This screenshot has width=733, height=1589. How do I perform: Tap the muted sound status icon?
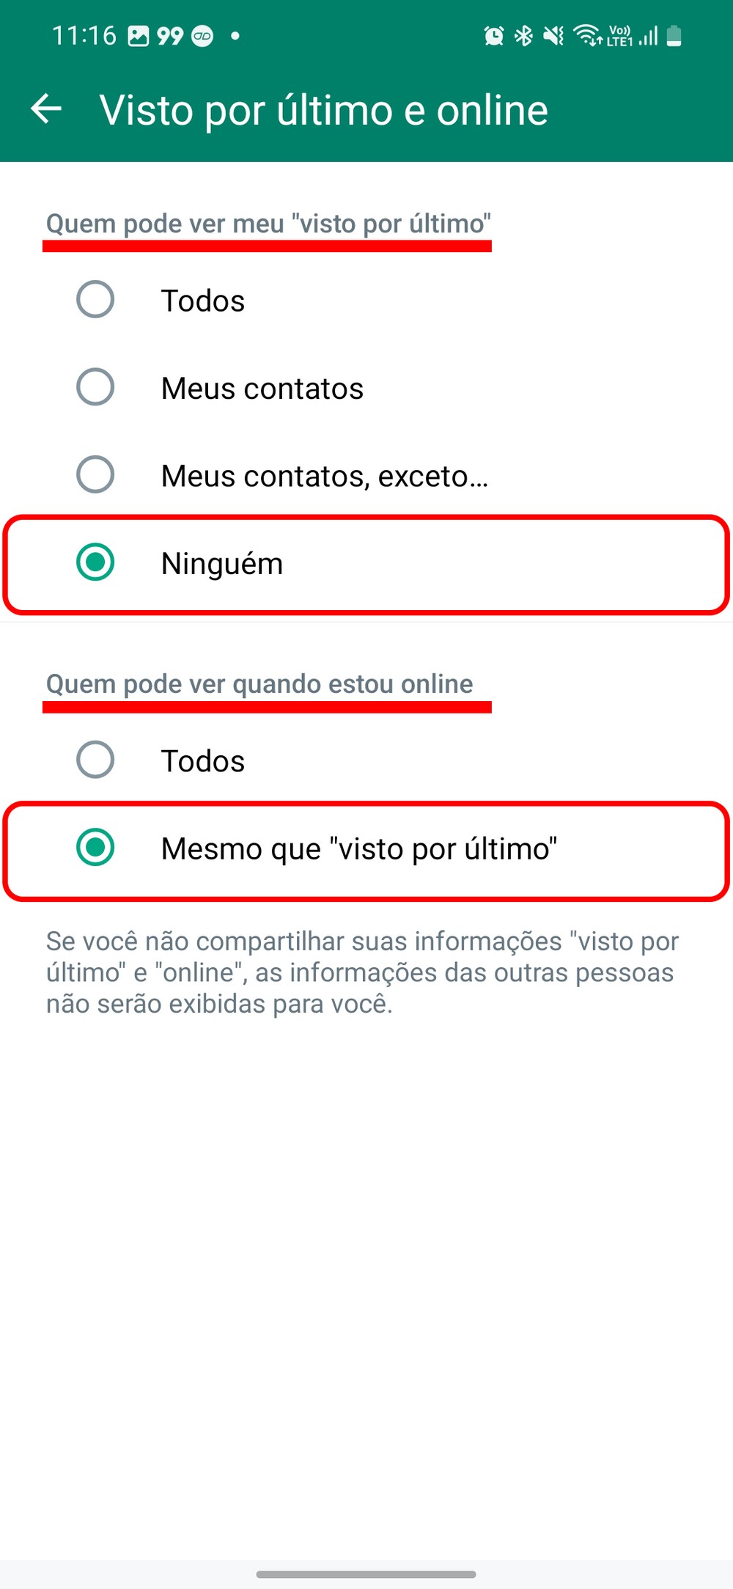[x=553, y=36]
